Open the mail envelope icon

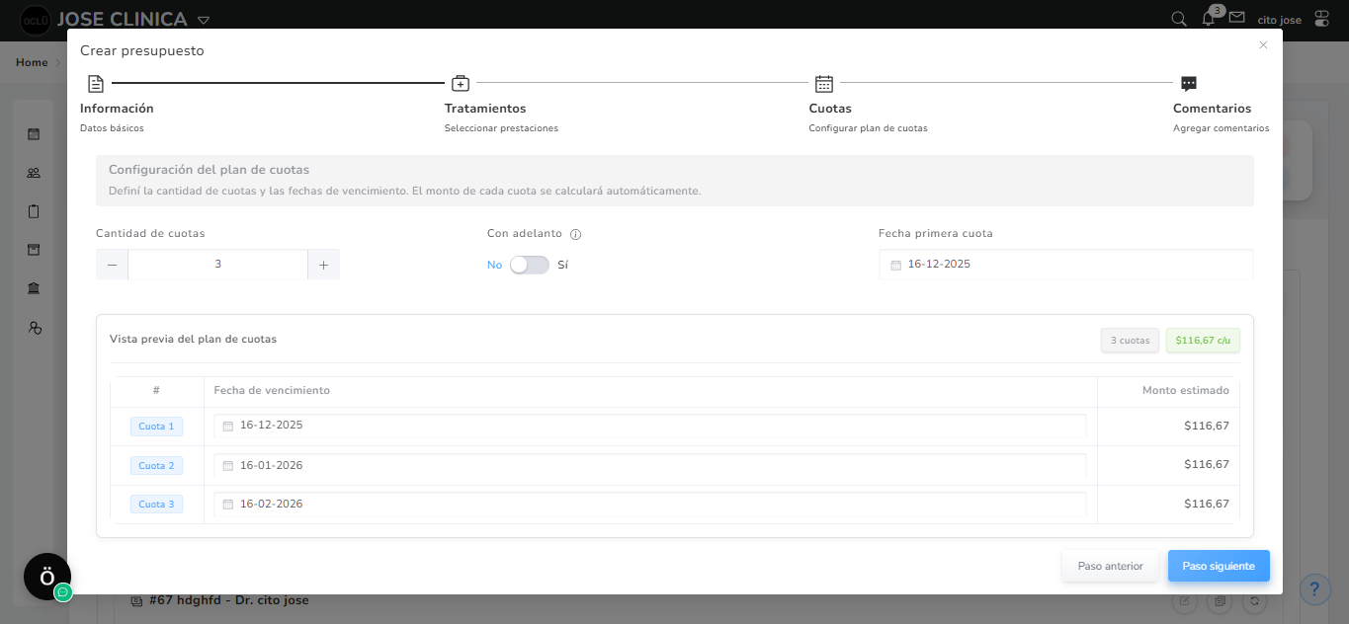(1236, 18)
